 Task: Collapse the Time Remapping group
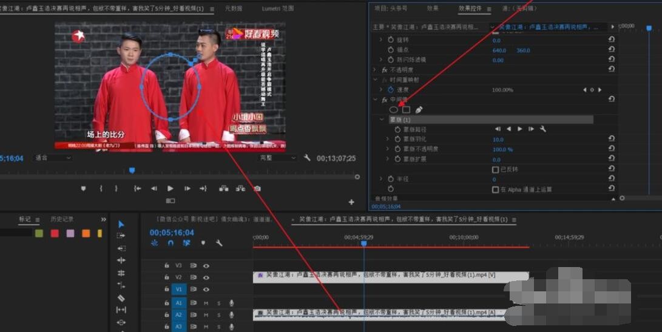(375, 80)
